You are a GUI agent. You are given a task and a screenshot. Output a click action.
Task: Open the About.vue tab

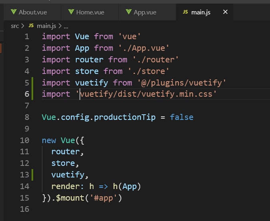[32, 12]
